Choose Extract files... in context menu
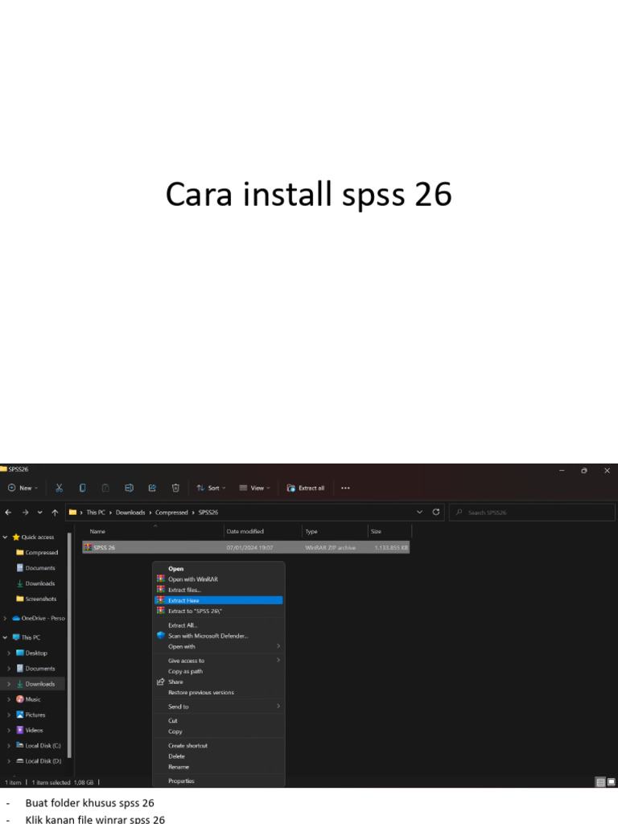The image size is (618, 824). (219, 590)
